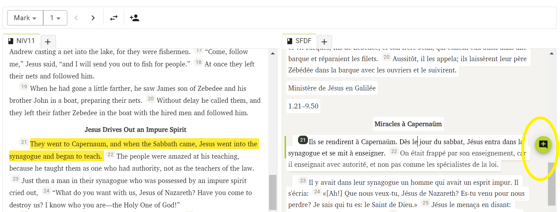The height and width of the screenshot is (212, 560).
Task: Click verse number 23 in NIV11
Action: point(16,179)
